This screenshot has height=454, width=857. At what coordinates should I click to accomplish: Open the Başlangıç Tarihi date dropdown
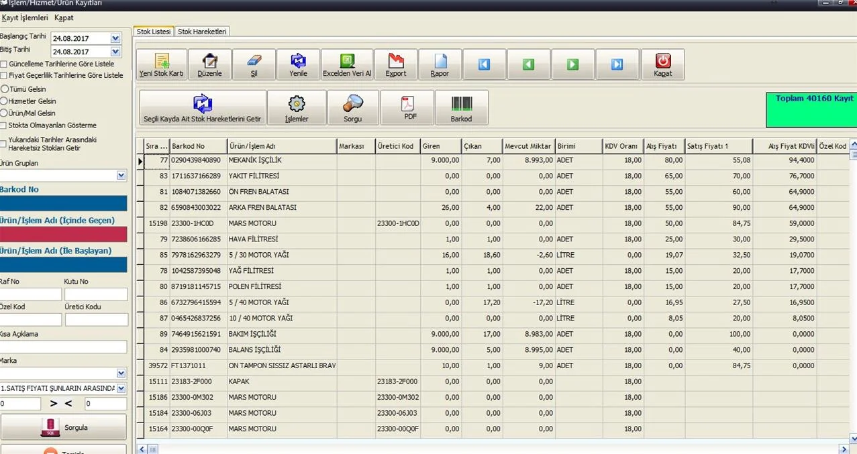(115, 39)
